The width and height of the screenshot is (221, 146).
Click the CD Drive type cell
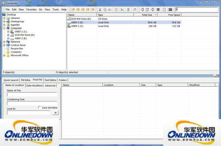coord(102,19)
